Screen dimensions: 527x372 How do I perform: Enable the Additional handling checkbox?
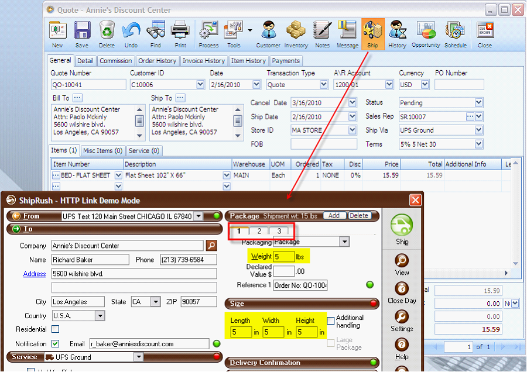[x=331, y=321]
